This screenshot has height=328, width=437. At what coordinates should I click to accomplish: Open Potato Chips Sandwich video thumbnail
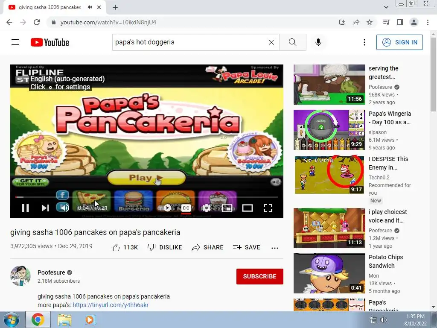click(x=329, y=273)
